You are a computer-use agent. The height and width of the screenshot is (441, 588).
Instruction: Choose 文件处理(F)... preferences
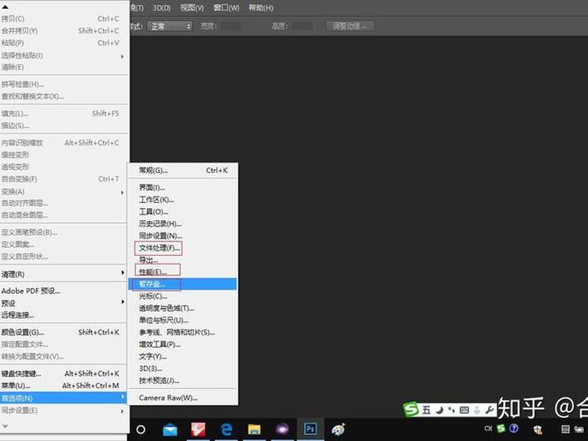point(182,248)
